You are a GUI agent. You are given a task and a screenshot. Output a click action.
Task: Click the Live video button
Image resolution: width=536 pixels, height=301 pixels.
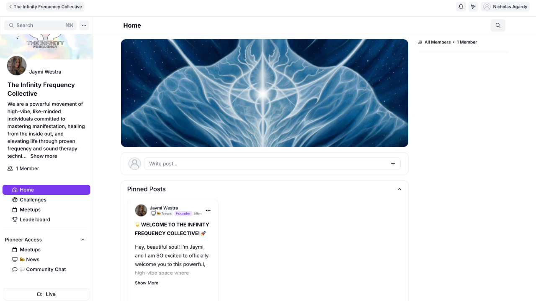46,294
